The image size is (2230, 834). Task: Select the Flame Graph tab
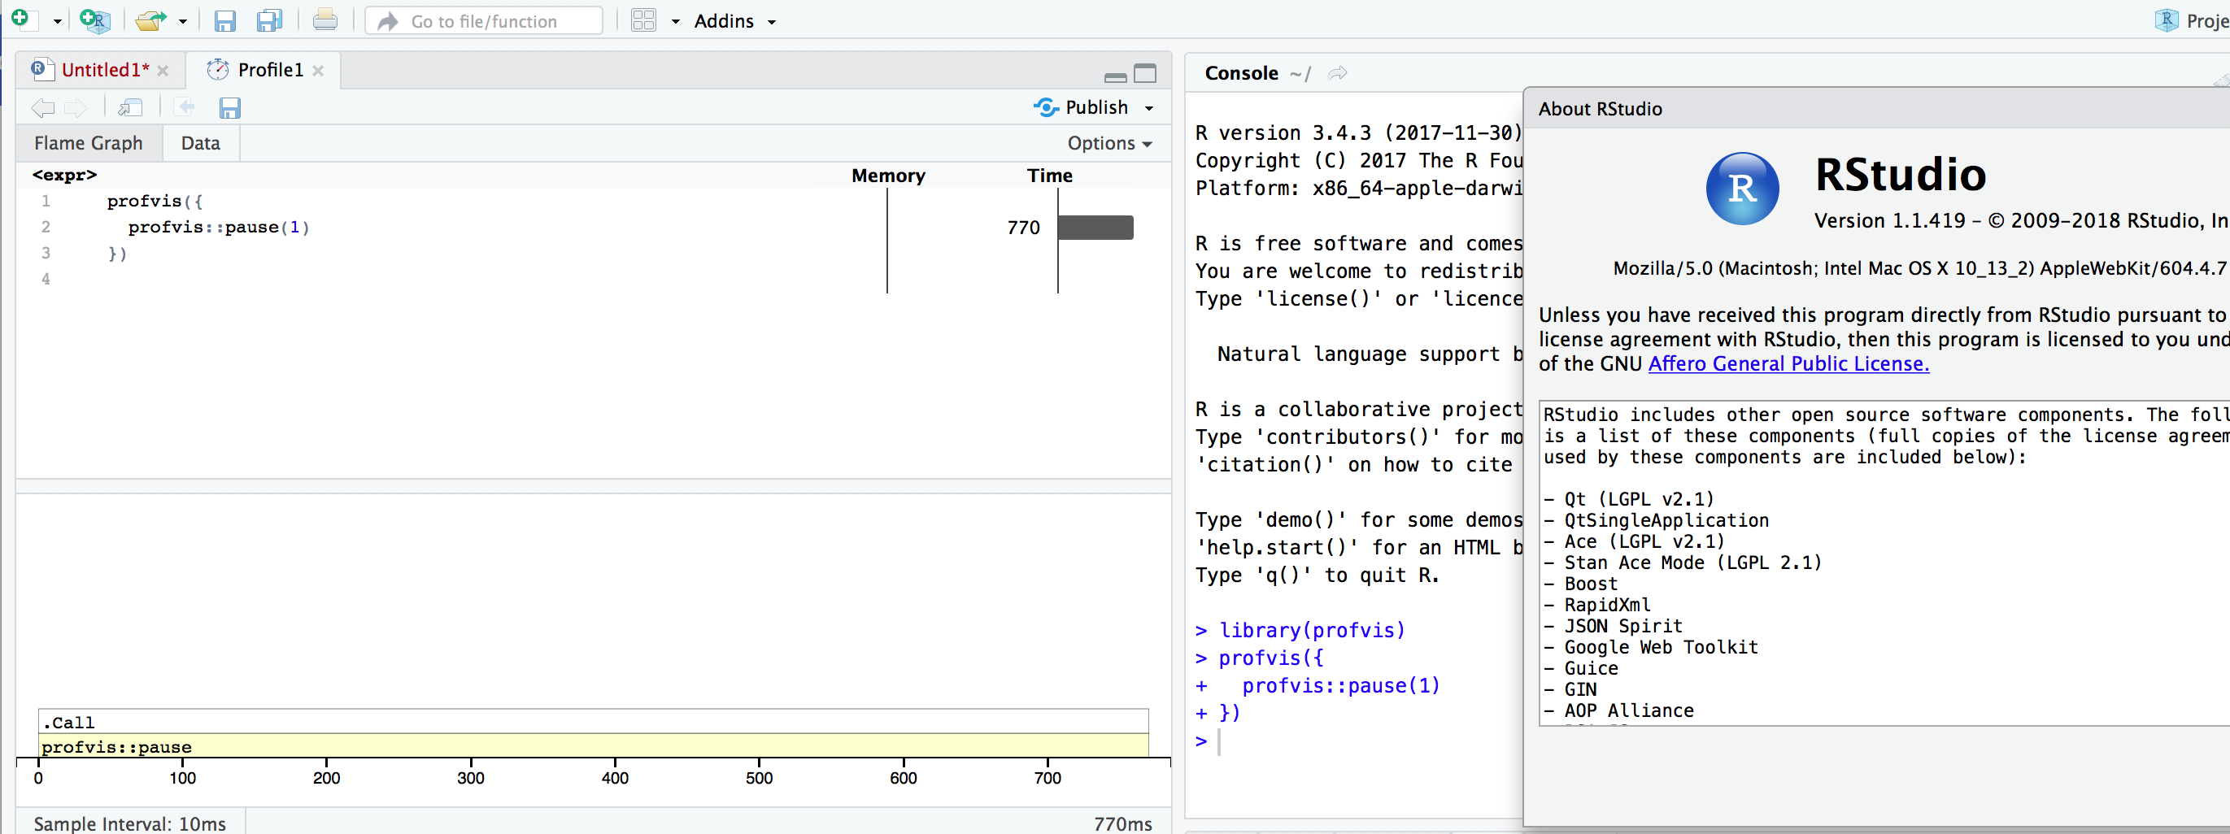(x=88, y=142)
